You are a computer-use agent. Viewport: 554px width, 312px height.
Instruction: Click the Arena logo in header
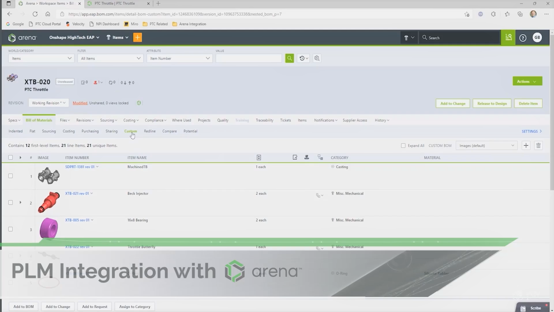click(x=22, y=38)
